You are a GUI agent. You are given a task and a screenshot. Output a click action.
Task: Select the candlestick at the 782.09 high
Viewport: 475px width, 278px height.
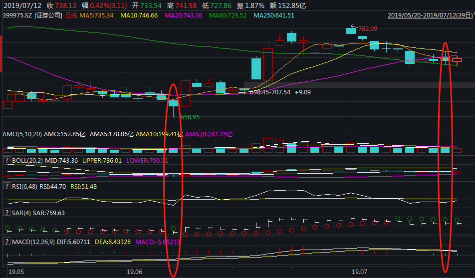click(x=351, y=30)
